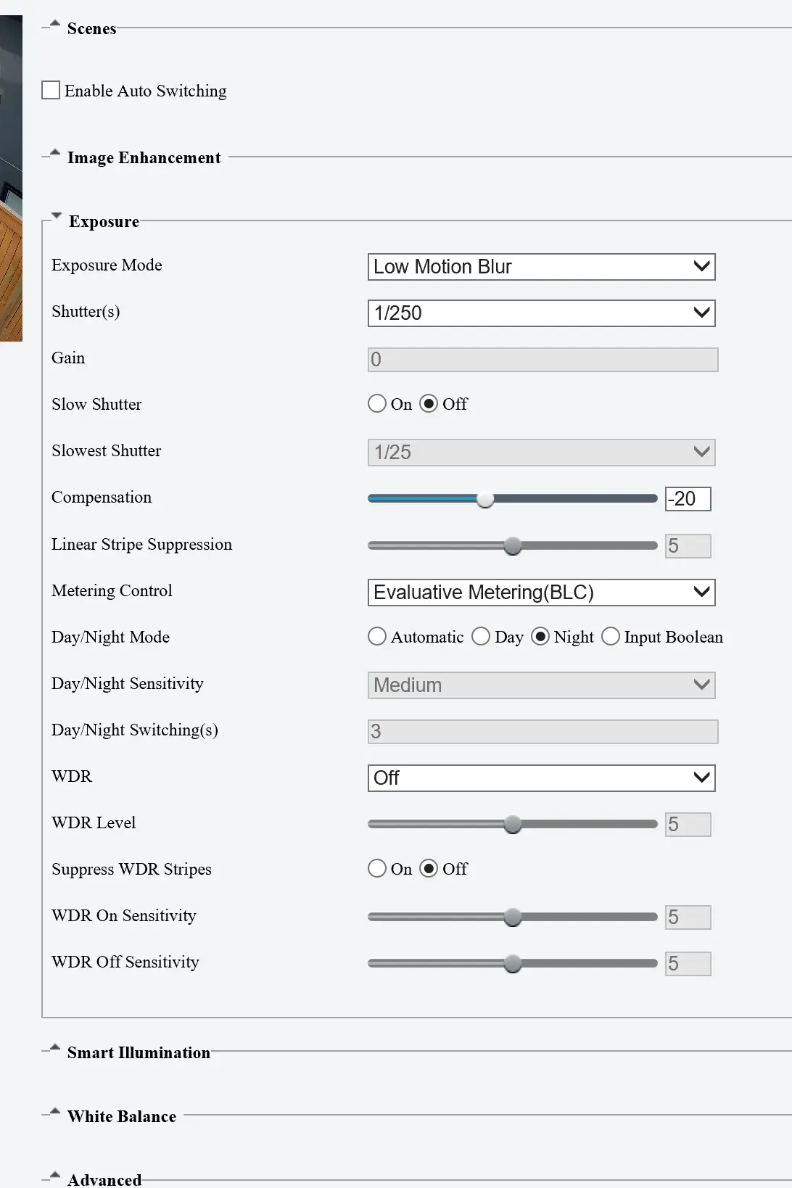The height and width of the screenshot is (1188, 792).
Task: Click WDR Off Sensitivity value box
Action: pos(688,964)
